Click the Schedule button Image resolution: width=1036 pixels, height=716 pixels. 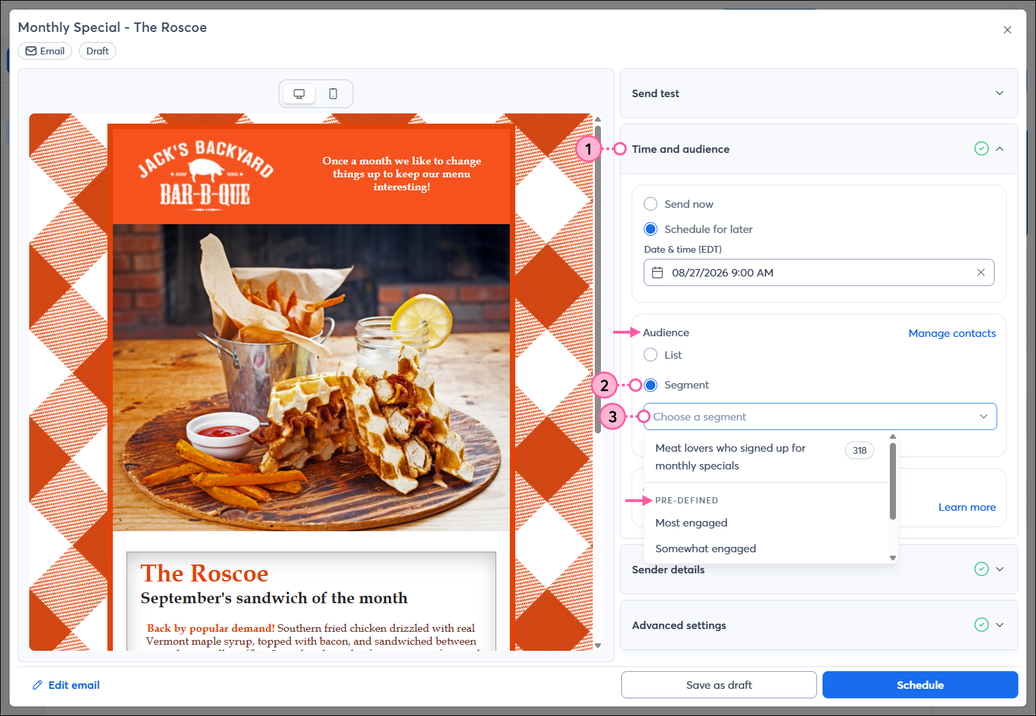pos(920,685)
